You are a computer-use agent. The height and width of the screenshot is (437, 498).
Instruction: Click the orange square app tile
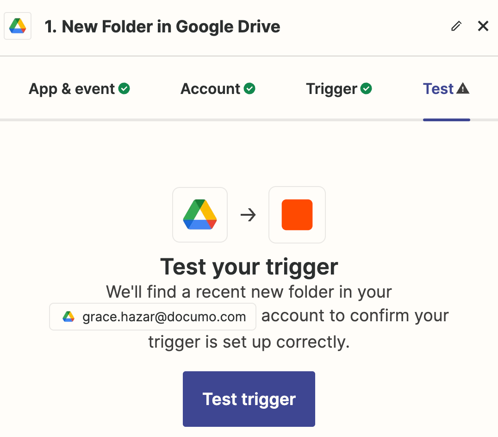[x=297, y=215]
